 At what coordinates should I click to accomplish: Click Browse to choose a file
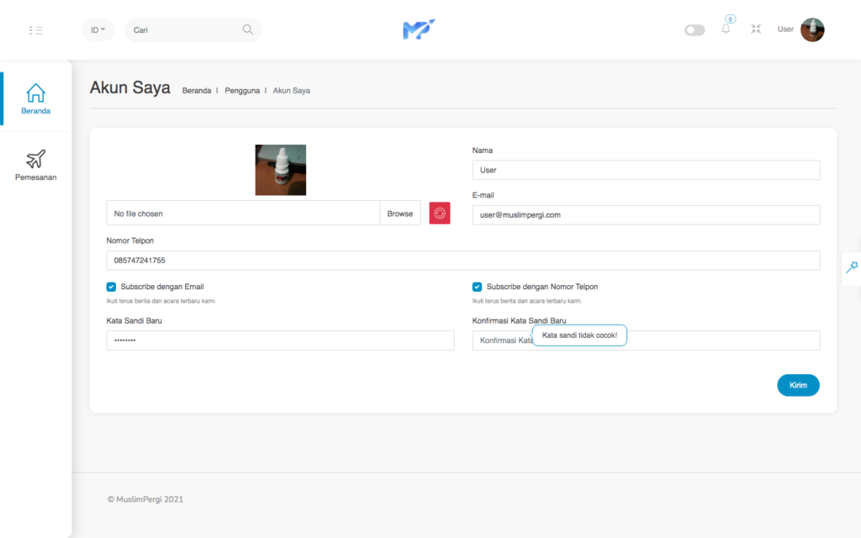tap(400, 214)
